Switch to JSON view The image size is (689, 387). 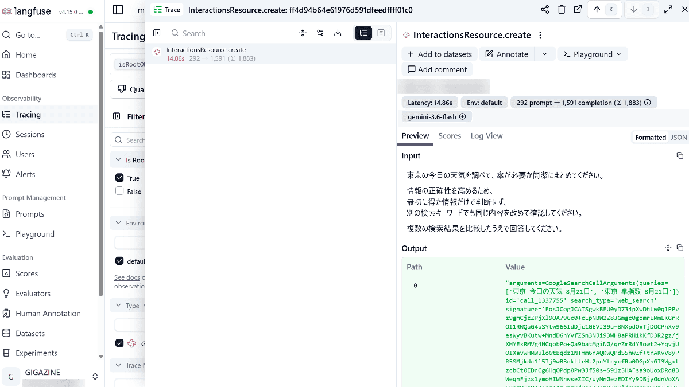tap(679, 138)
